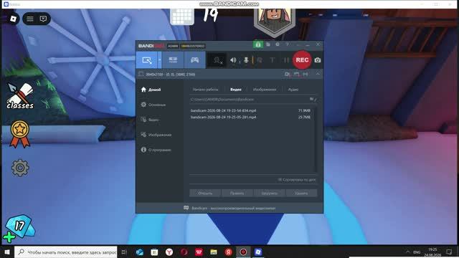Click the pause recording icon
Viewport: 459px width, 258px height.
pyautogui.click(x=285, y=60)
